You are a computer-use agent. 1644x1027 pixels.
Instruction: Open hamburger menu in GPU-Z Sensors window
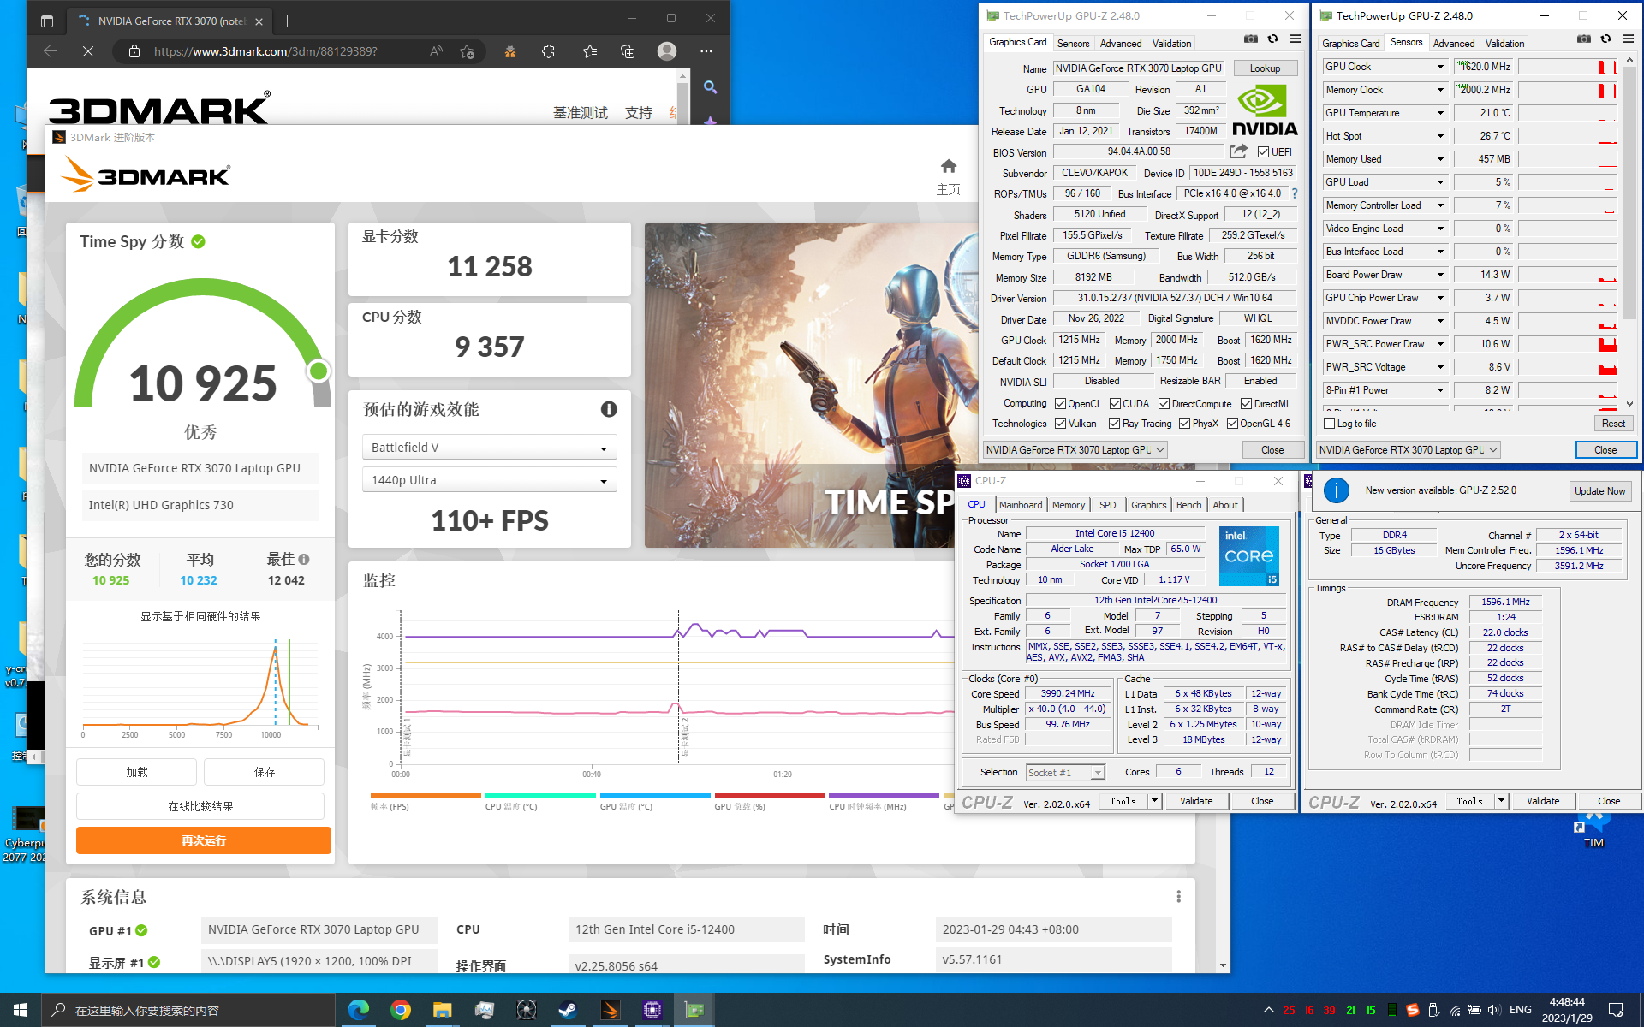coord(1629,39)
